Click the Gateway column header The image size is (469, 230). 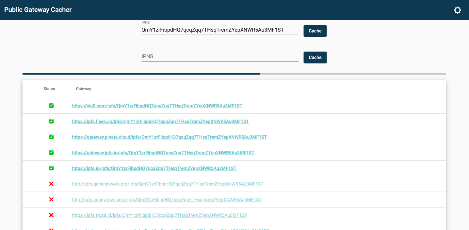tap(84, 89)
